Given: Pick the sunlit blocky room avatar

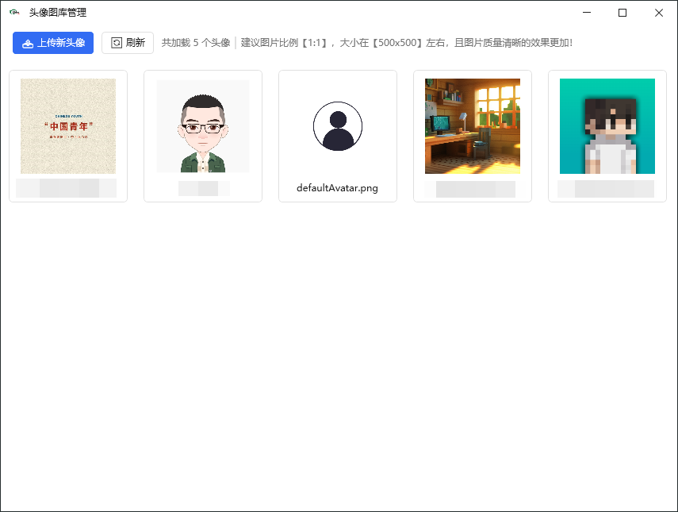Looking at the screenshot, I should click(473, 126).
